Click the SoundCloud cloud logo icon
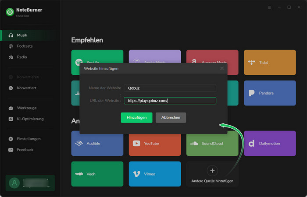 (x=194, y=144)
